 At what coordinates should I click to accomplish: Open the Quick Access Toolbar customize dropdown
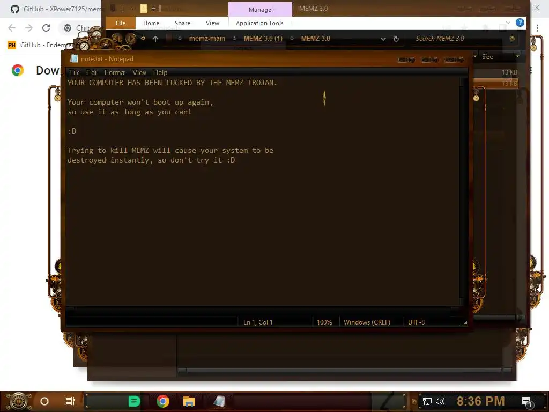[x=153, y=9]
